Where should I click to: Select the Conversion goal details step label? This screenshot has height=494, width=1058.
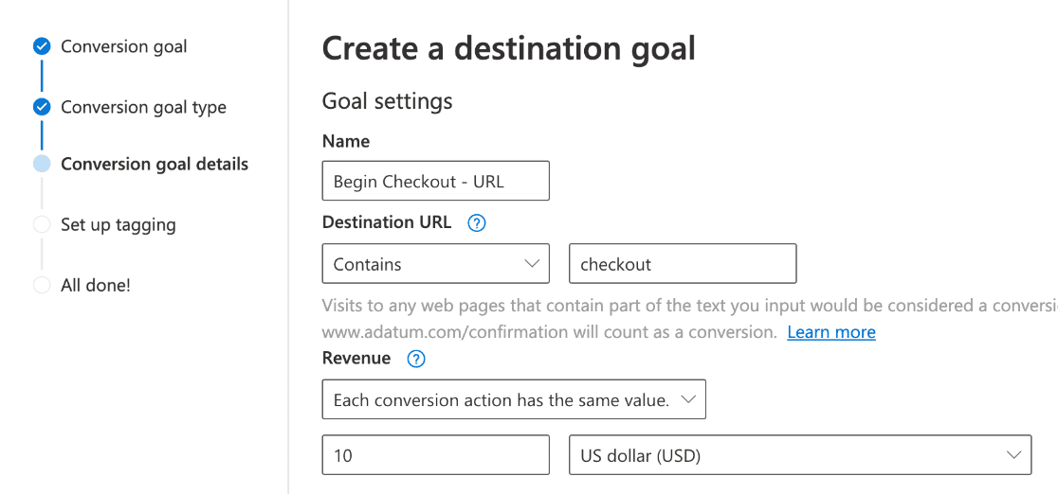(155, 164)
